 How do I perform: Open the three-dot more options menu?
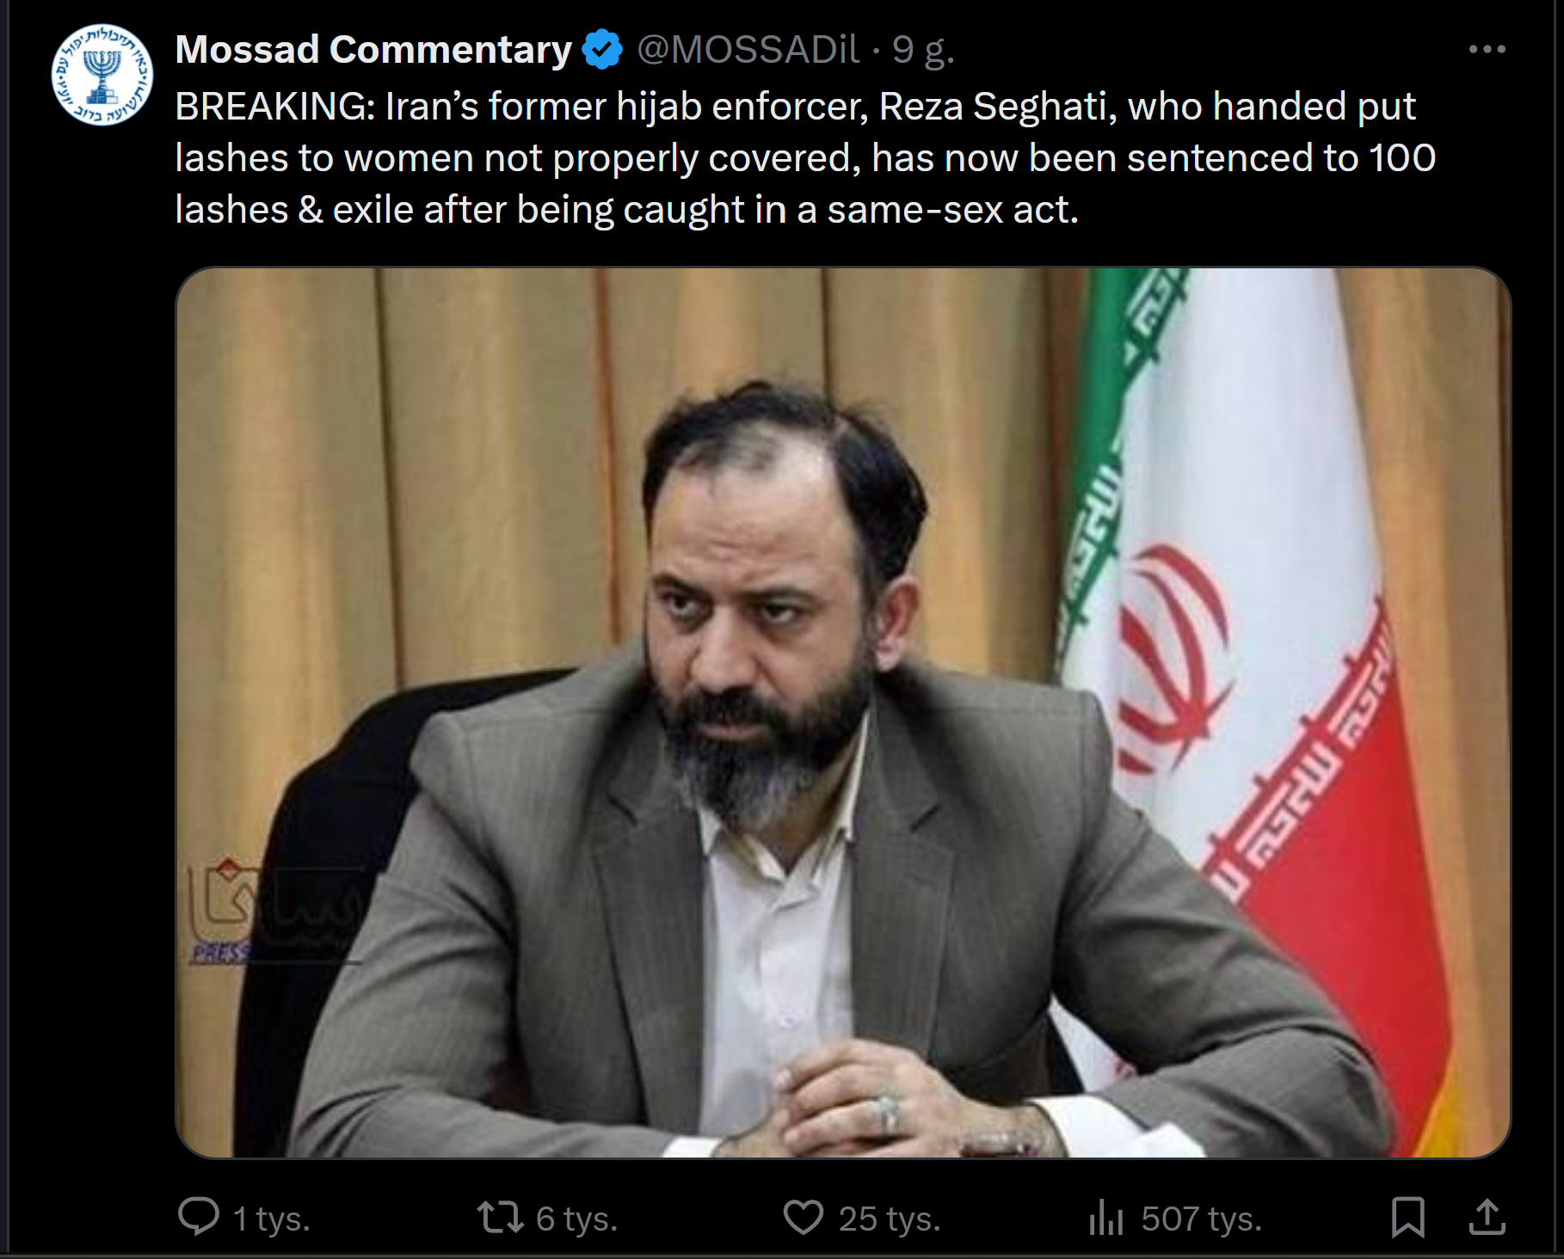coord(1487,50)
